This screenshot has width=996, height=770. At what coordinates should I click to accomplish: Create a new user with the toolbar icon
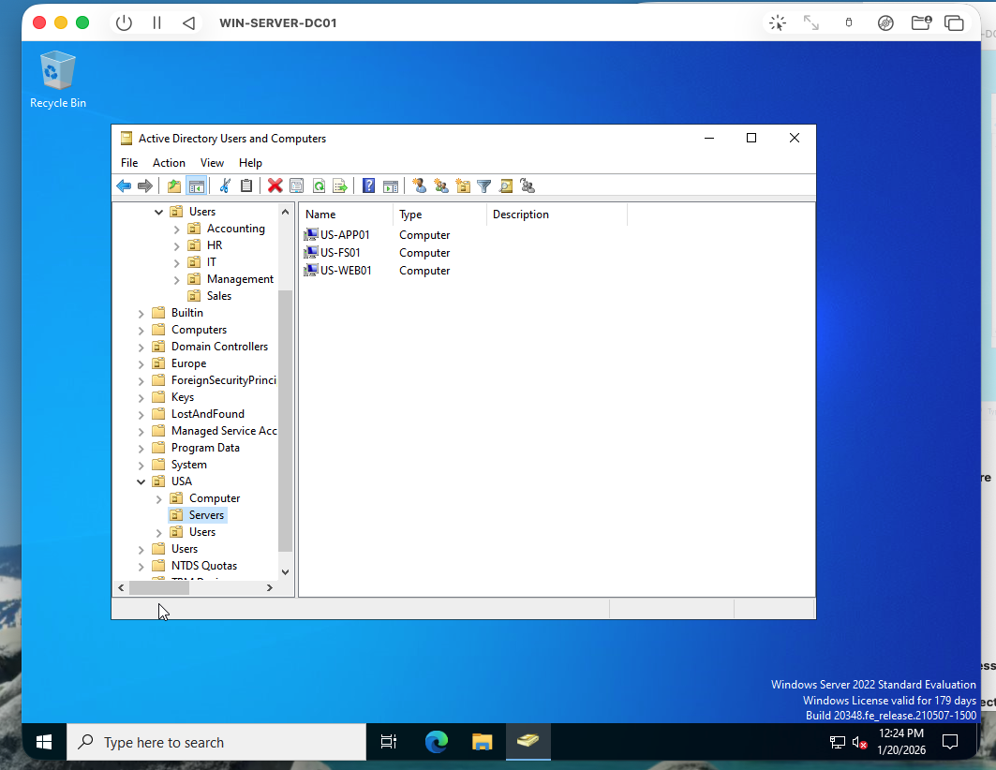point(419,185)
